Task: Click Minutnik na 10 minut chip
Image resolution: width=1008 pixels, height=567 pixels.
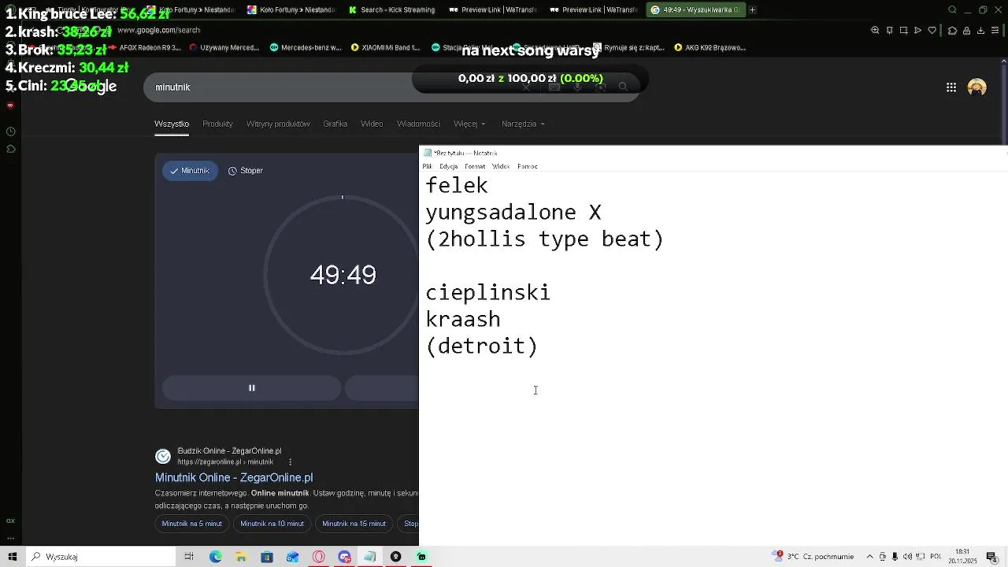Action: click(272, 524)
